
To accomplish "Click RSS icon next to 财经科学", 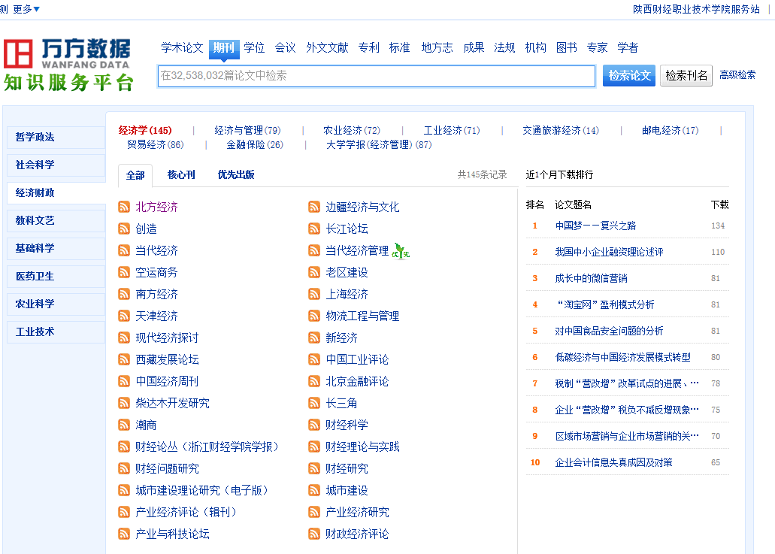I will [314, 425].
